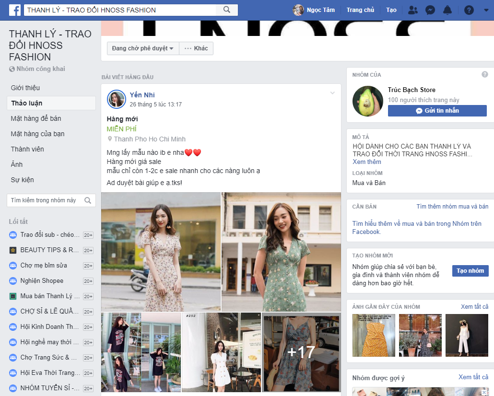Click the Tìm kiếm trong nhóm này field
494x396 pixels.
(51, 200)
